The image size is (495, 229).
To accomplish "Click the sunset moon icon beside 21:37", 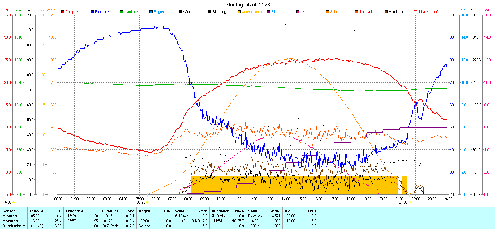I will coord(410,202).
